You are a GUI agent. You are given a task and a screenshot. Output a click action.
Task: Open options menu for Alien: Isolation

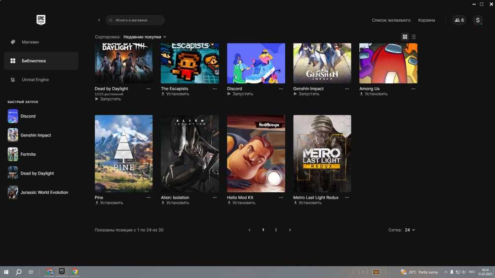(215, 198)
